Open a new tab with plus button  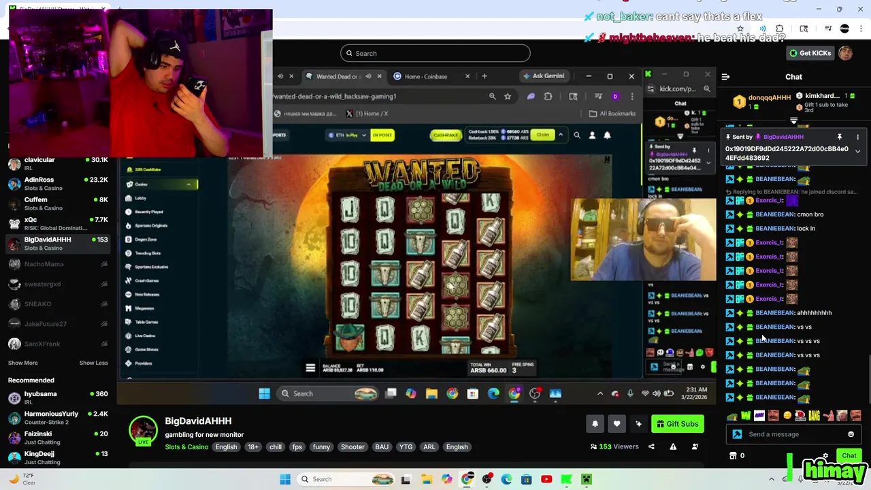[x=484, y=76]
